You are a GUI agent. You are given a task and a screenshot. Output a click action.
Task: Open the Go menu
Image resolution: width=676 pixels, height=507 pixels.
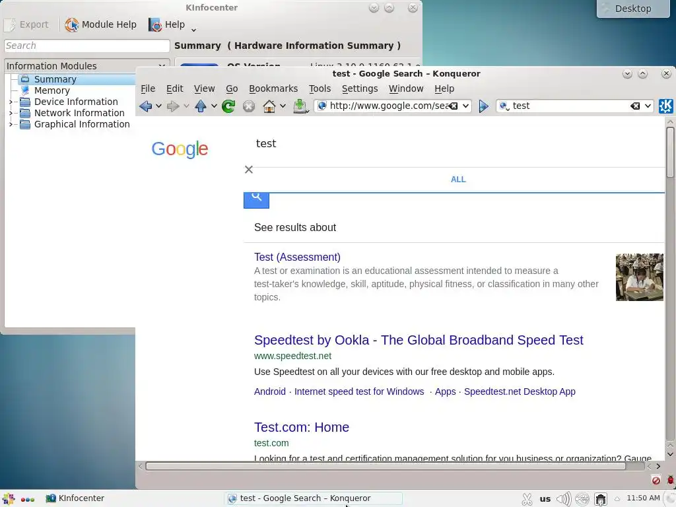[232, 88]
